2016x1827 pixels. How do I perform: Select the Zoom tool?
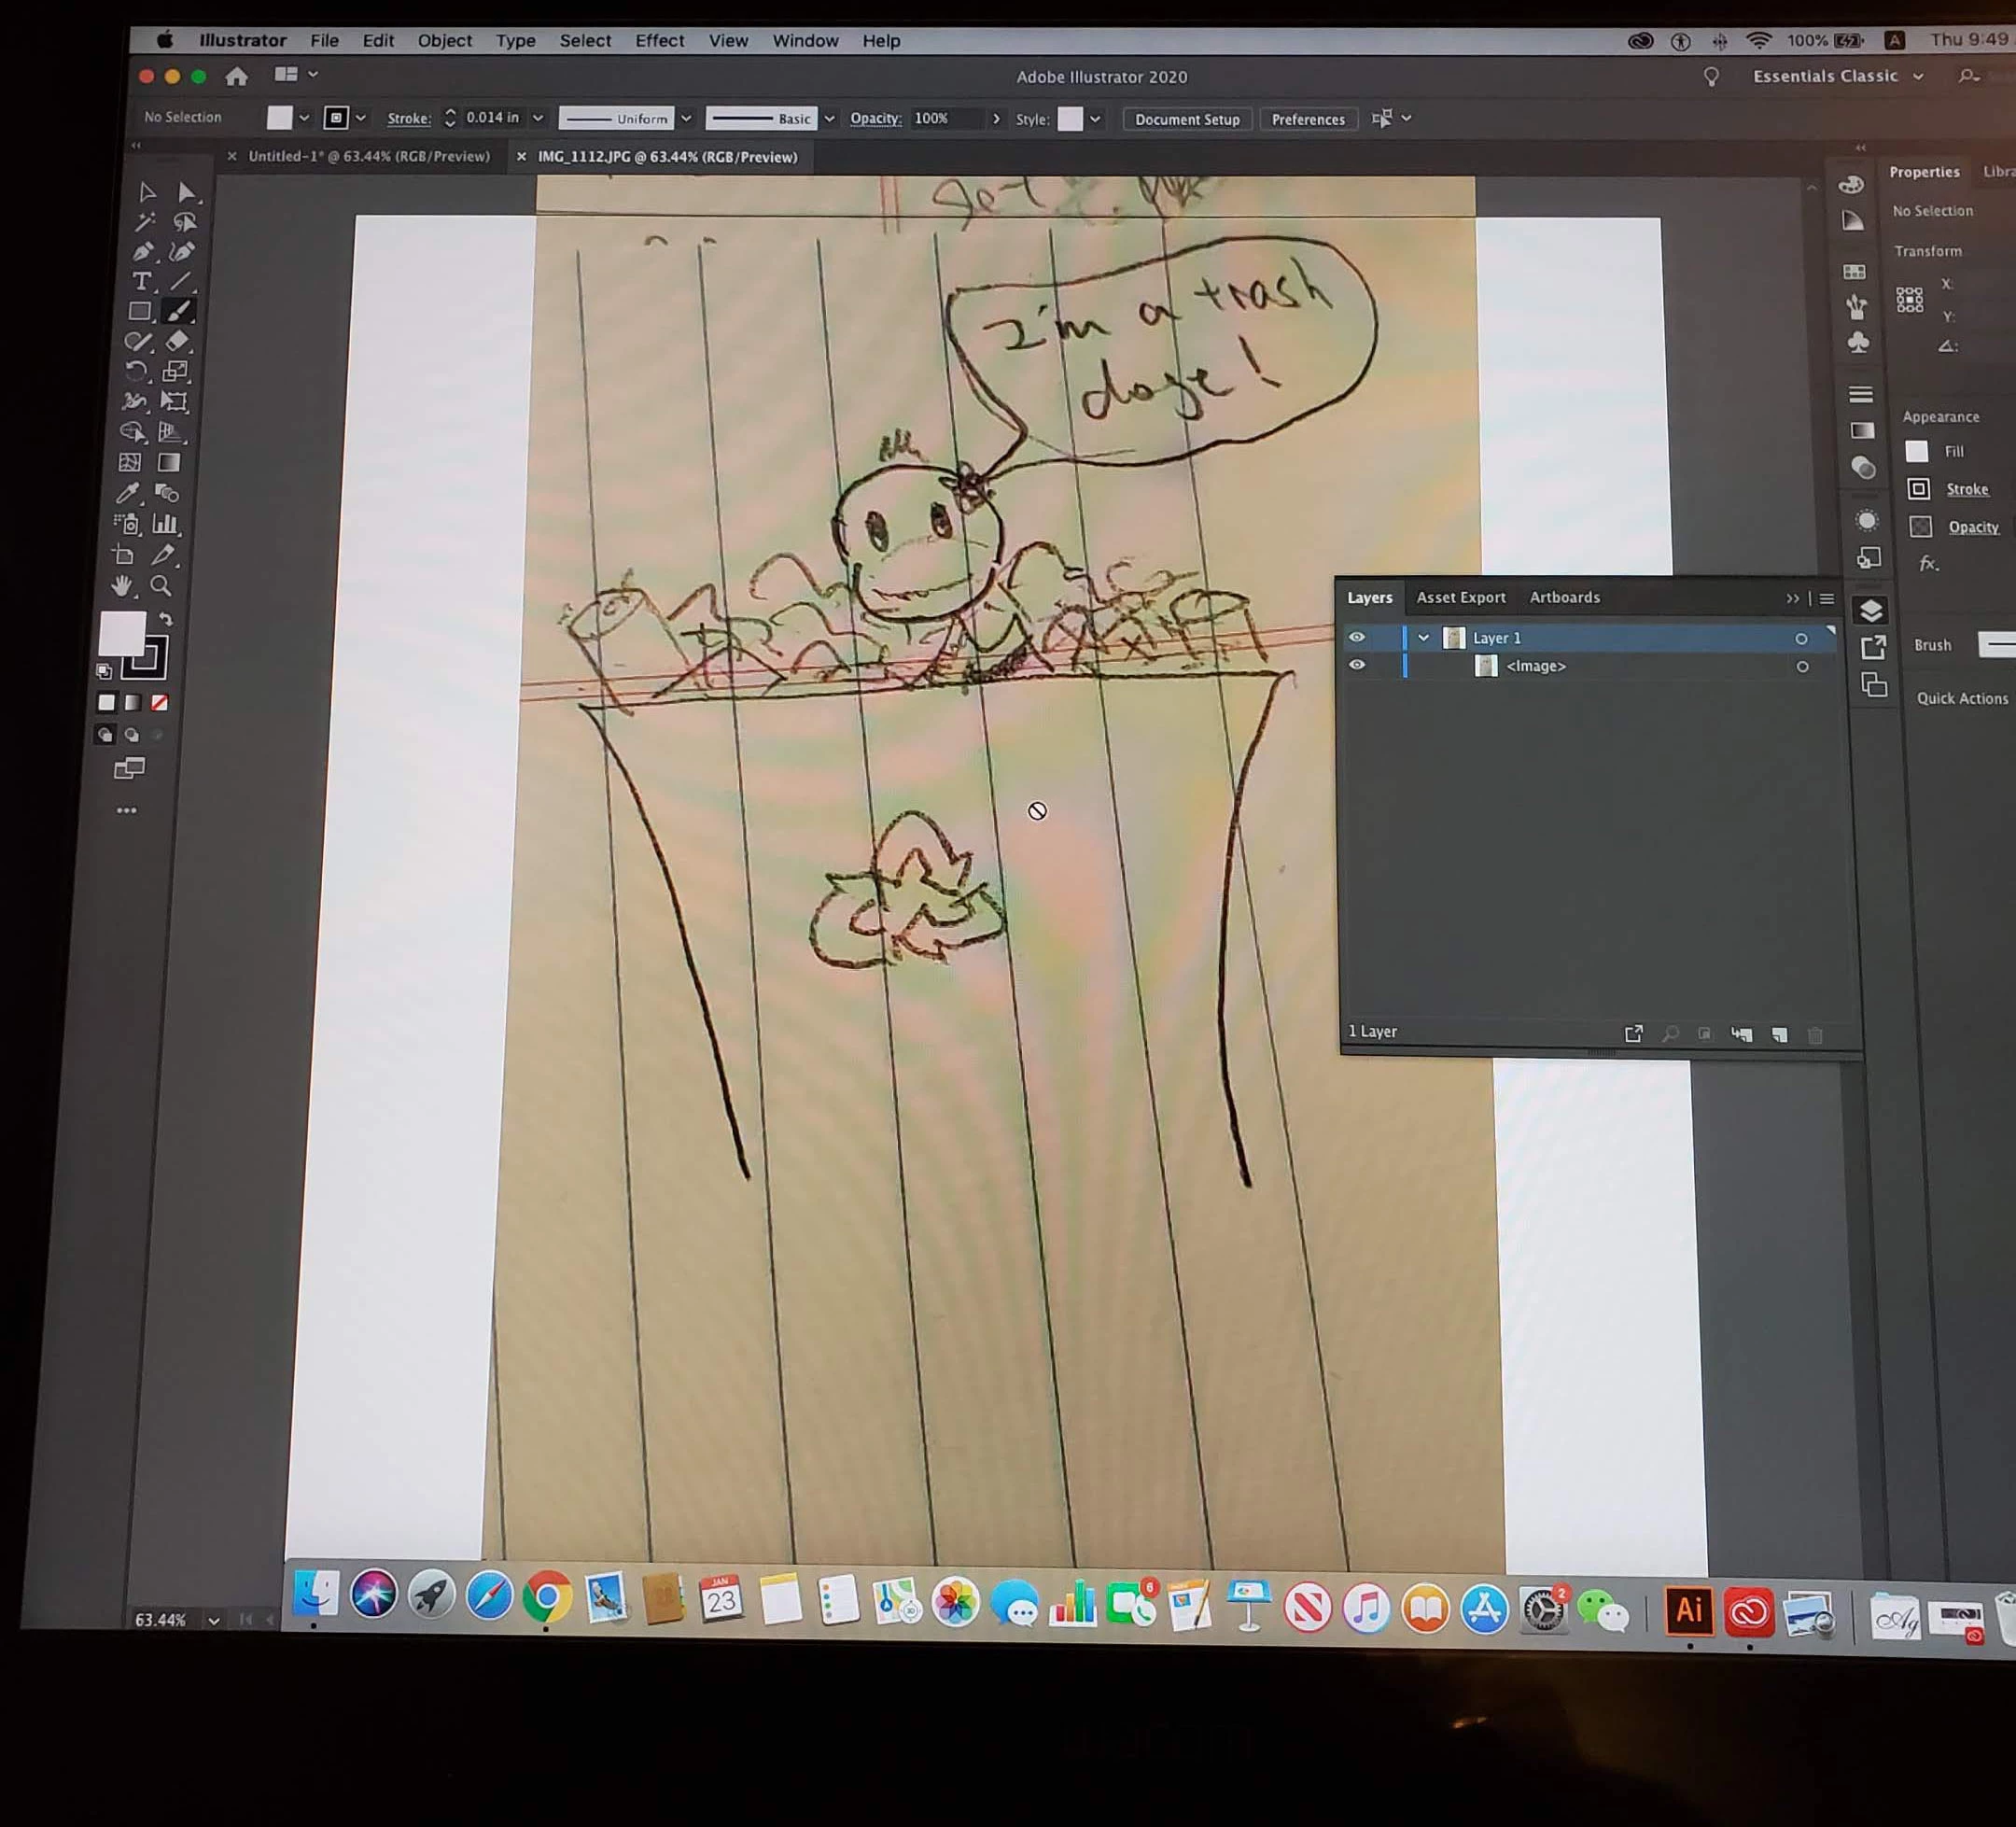click(160, 586)
